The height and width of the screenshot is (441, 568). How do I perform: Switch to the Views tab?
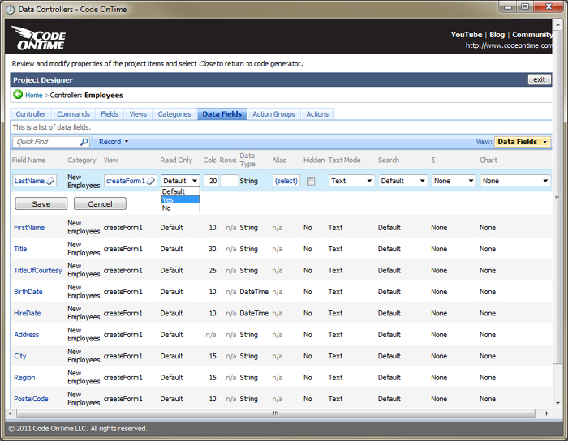click(x=138, y=114)
